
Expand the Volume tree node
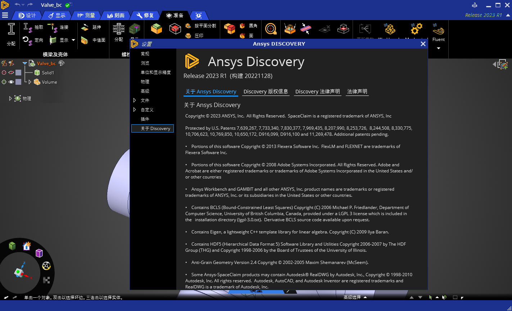point(30,82)
